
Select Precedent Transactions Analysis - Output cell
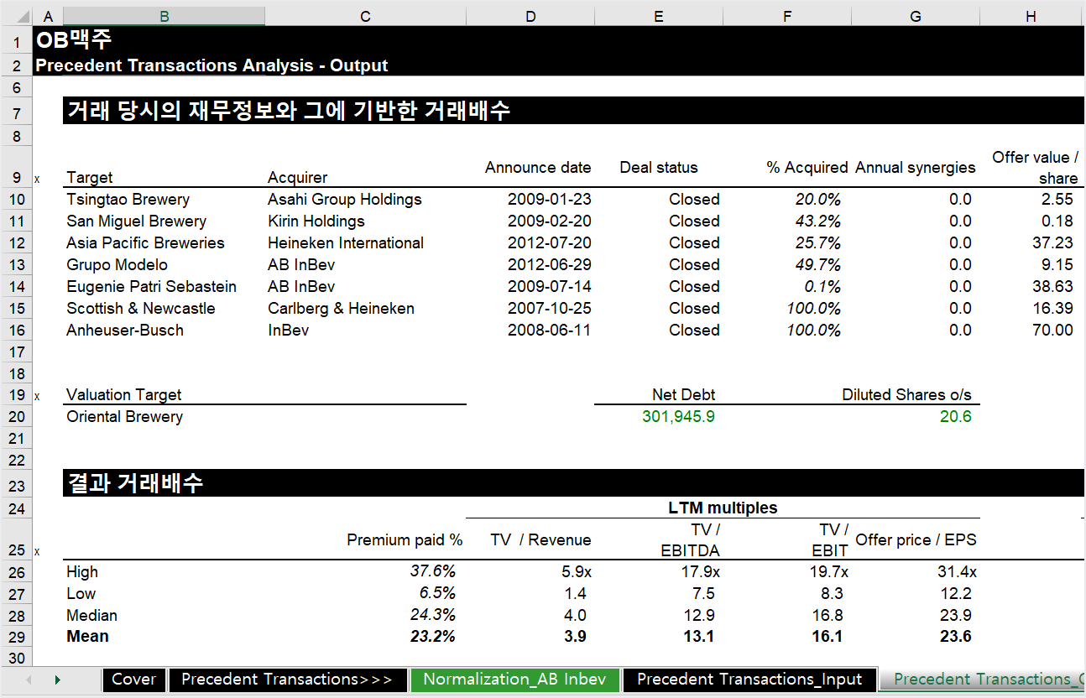tap(211, 65)
